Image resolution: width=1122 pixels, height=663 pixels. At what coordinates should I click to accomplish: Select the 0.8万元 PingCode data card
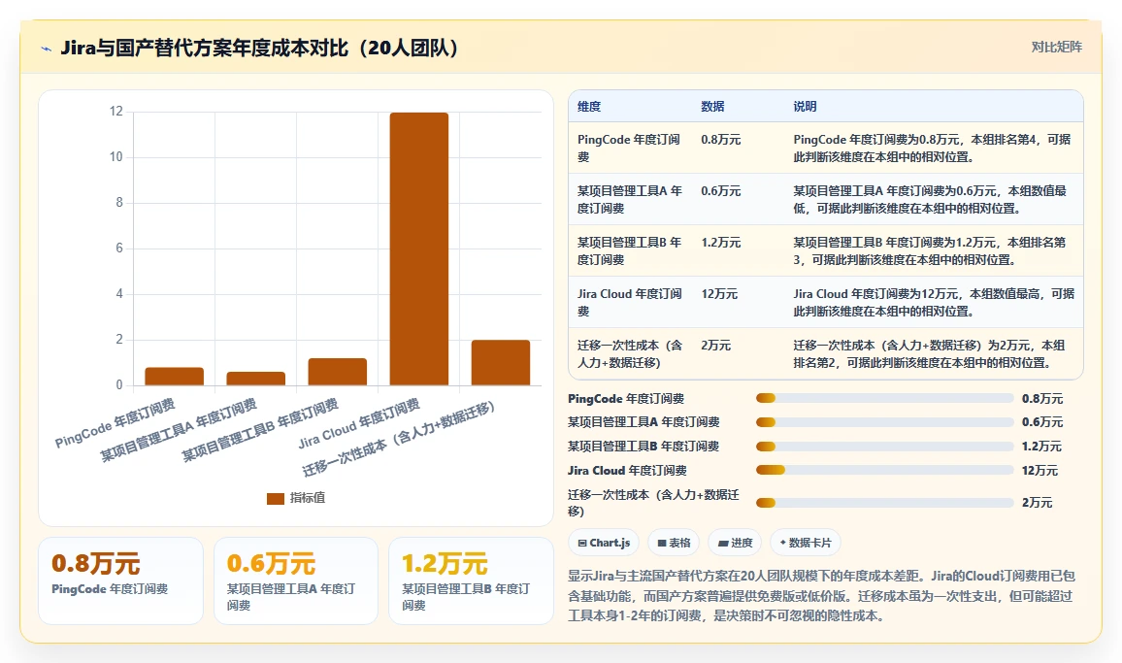(x=121, y=580)
